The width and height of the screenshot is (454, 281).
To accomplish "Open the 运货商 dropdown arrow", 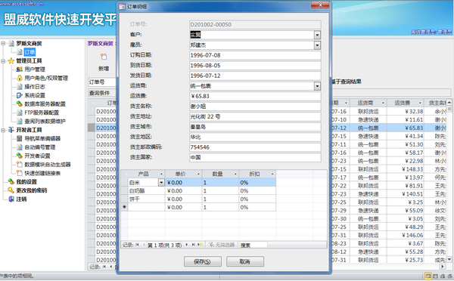I will pyautogui.click(x=317, y=86).
